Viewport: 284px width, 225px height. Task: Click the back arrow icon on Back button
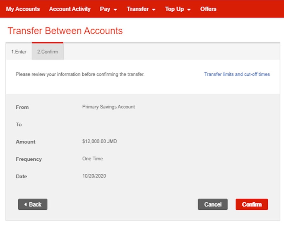coord(25,204)
